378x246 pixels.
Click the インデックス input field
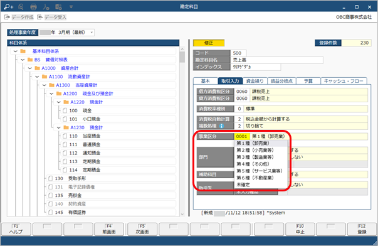click(x=256, y=67)
